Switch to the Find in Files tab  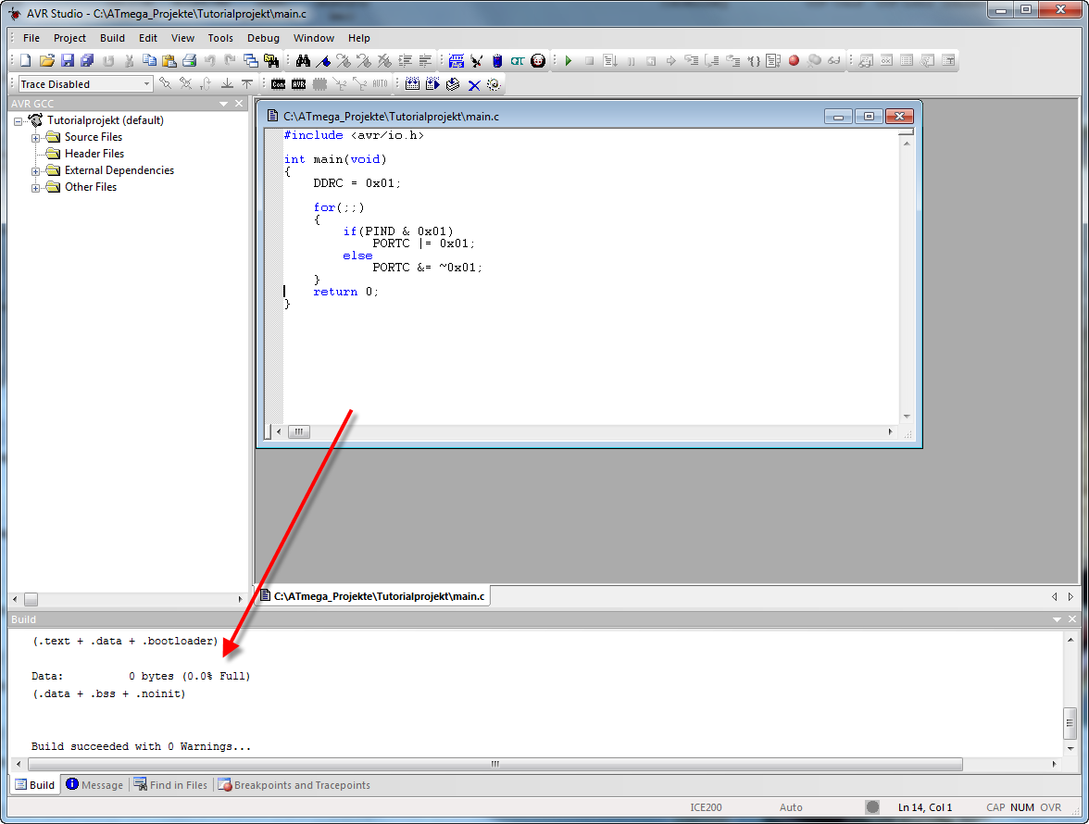click(x=170, y=785)
